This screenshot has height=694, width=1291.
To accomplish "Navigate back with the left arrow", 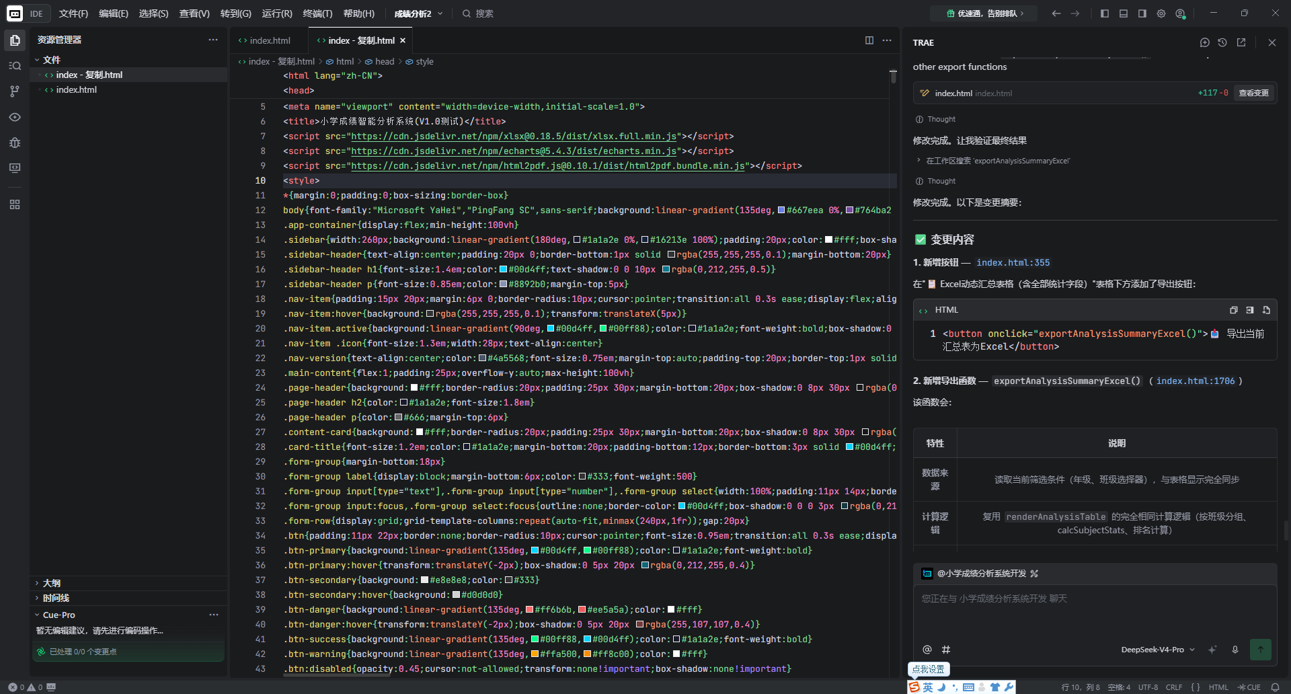I will tap(1056, 13).
